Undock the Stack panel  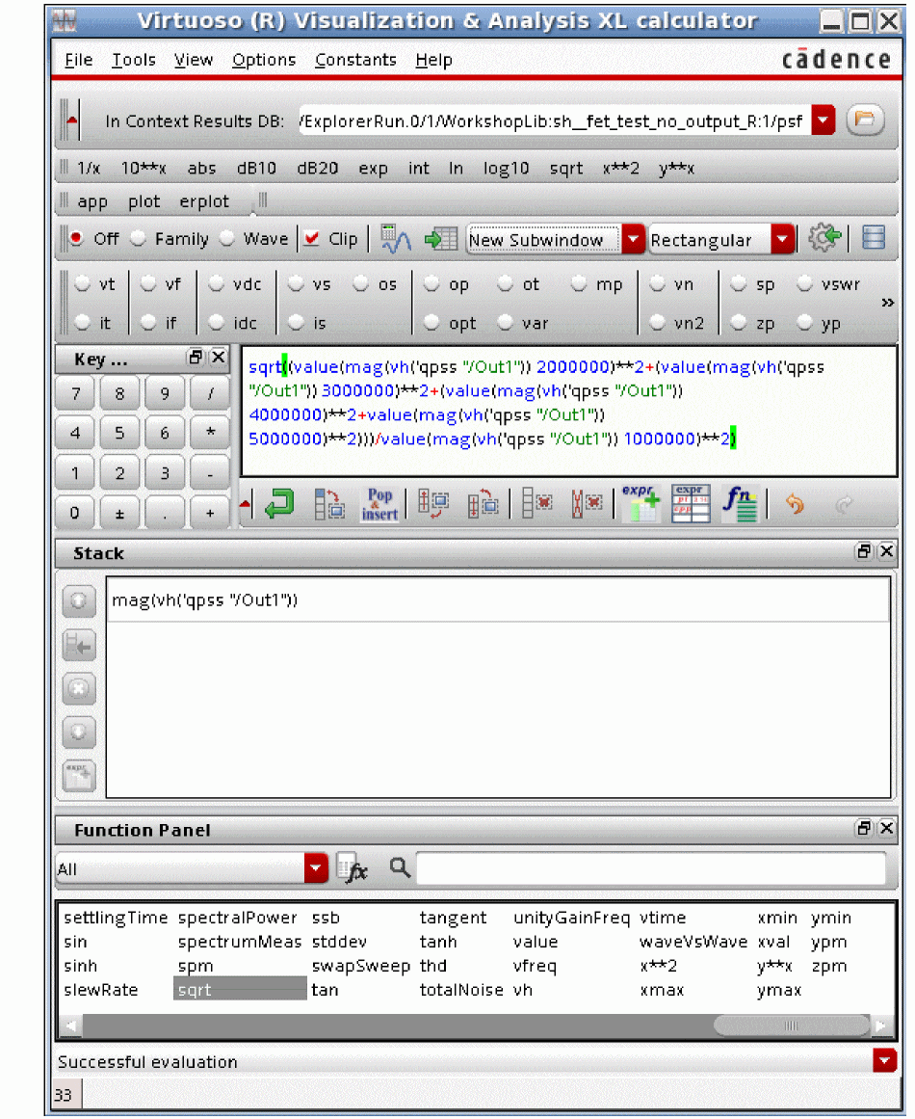pyautogui.click(x=864, y=551)
